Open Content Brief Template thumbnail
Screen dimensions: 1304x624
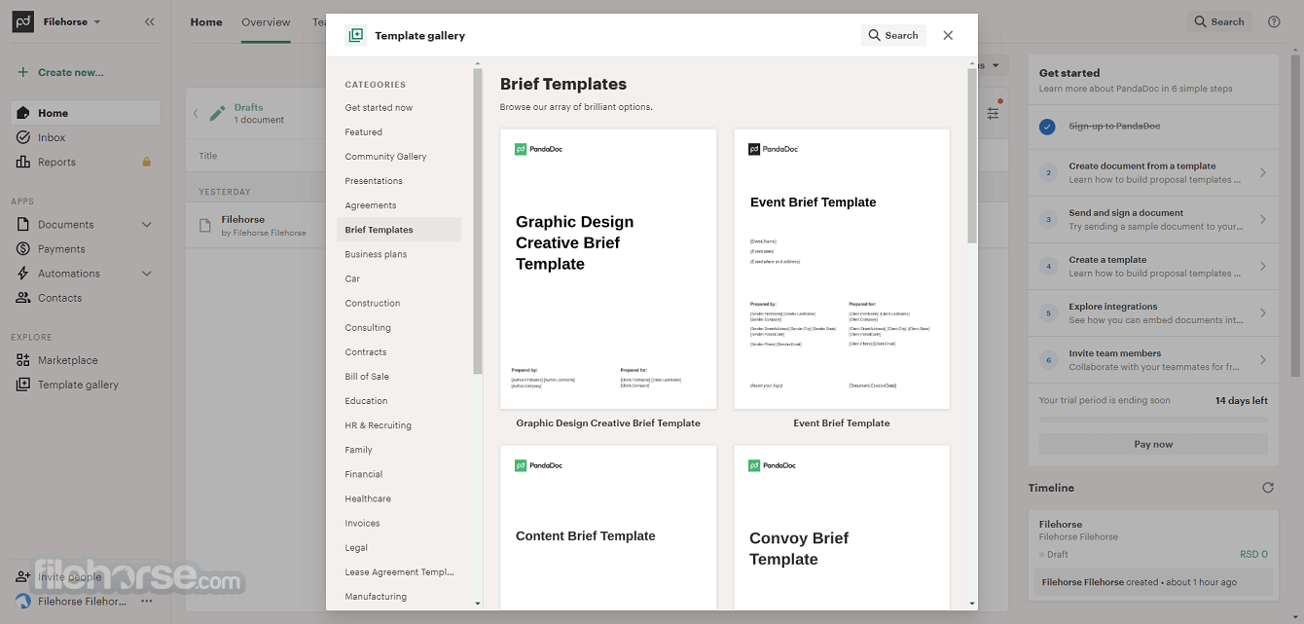[608, 528]
